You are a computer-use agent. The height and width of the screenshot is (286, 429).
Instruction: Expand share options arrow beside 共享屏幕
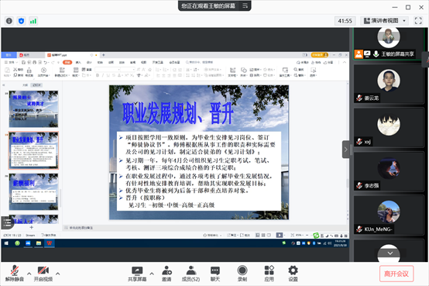point(152,274)
